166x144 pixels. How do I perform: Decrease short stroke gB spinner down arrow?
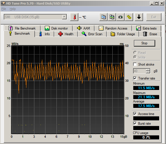tap(148, 72)
